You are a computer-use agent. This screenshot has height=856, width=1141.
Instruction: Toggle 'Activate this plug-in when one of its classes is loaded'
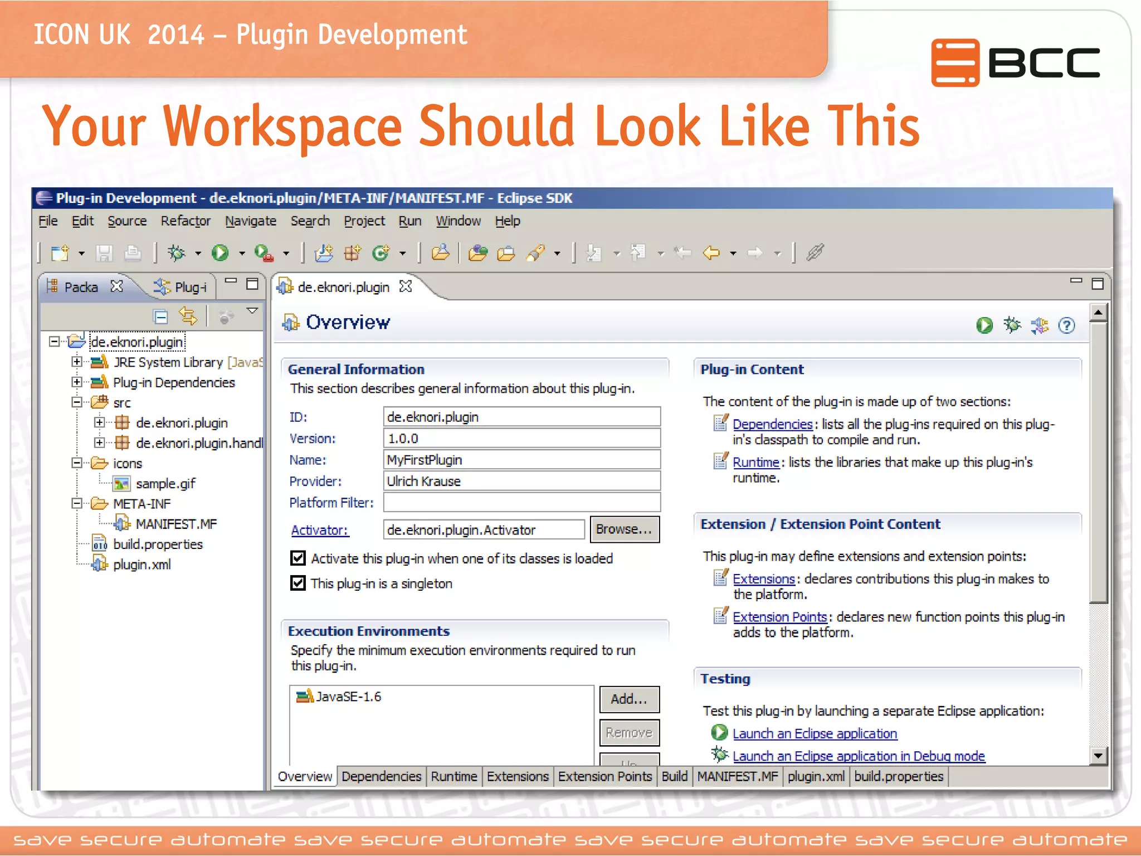click(298, 558)
